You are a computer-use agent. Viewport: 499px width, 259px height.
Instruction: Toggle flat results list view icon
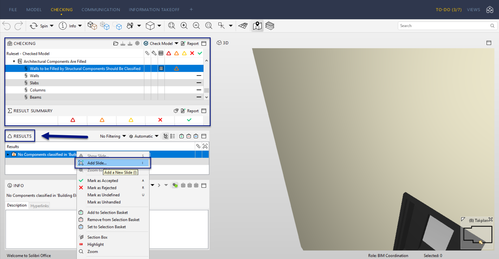coord(173,136)
